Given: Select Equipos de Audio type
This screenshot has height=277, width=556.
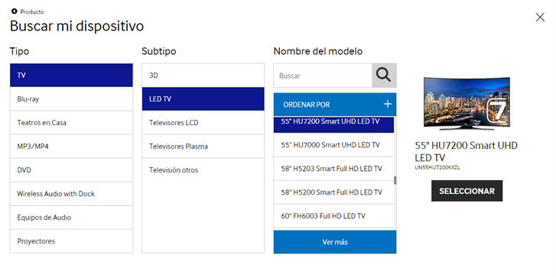Looking at the screenshot, I should coord(71,217).
